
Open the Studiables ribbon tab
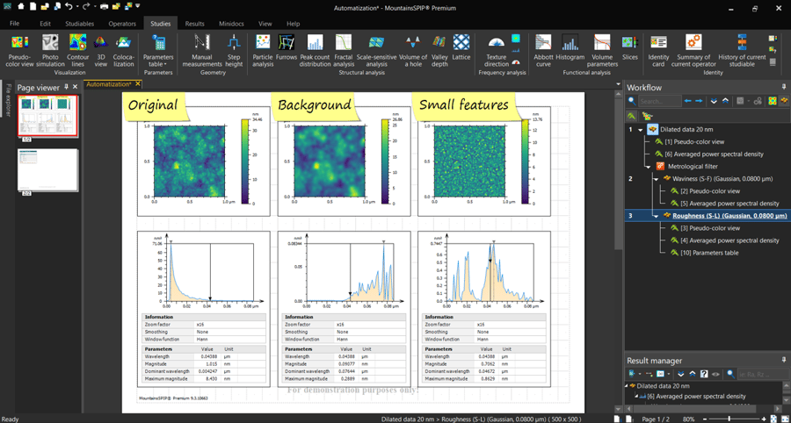coord(81,24)
